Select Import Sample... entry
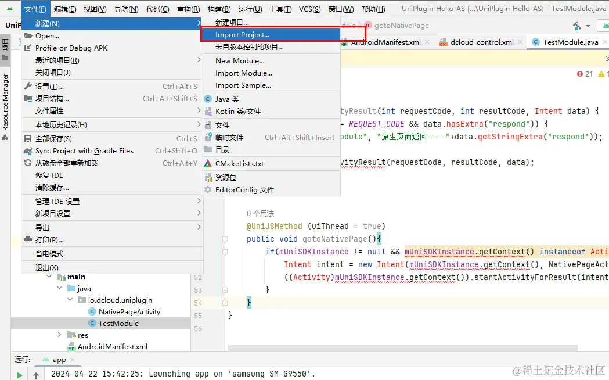609x380 pixels. click(271, 85)
